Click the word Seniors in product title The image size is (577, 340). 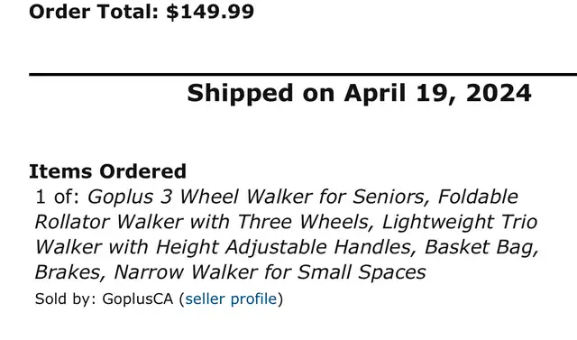[391, 197]
